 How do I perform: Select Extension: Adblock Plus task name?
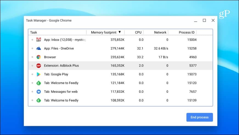pyautogui.click(x=61, y=66)
